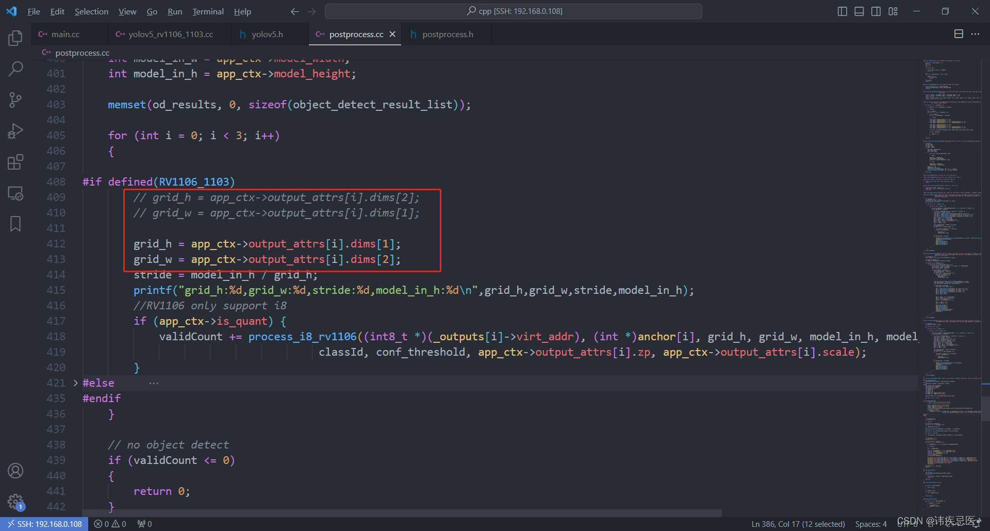Open the Manage gear icon
The image size is (990, 531).
(15, 501)
